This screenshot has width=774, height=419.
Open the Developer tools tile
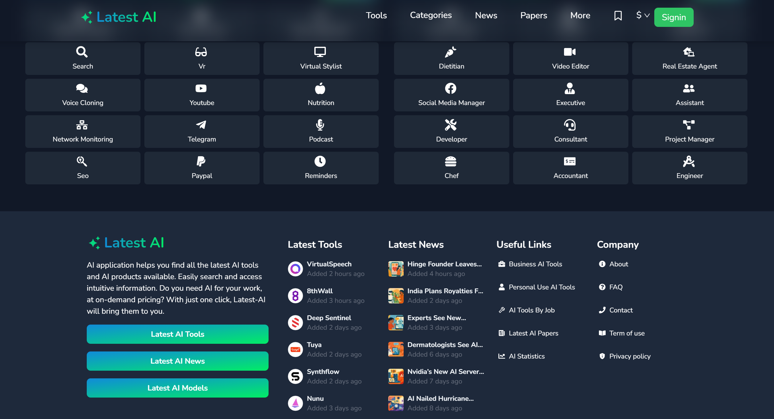click(451, 132)
